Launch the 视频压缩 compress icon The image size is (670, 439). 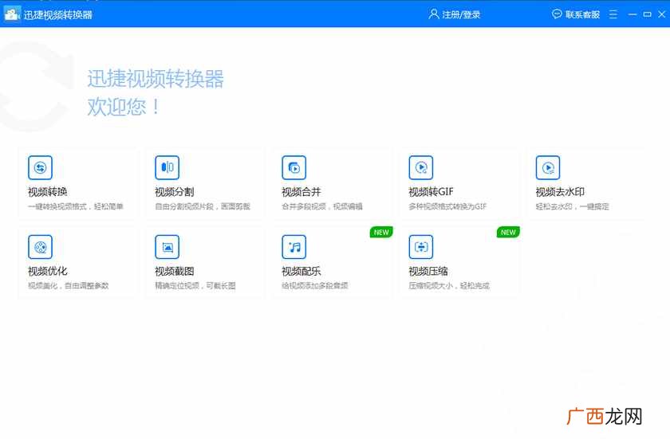tap(421, 247)
